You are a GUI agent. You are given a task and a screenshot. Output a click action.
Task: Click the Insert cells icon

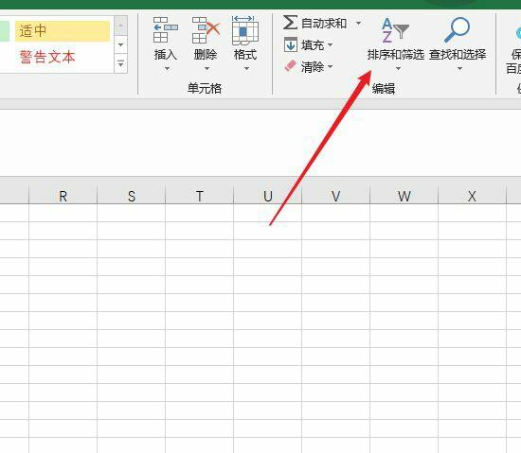[166, 30]
